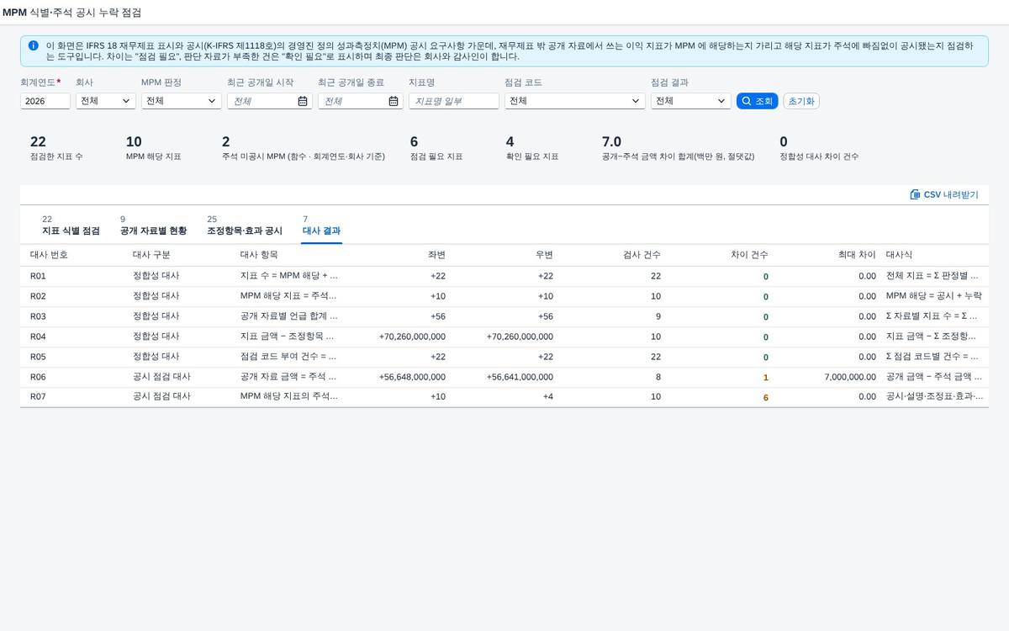Click the 확인 필요 지표 metric 4
Screen dimensions: 1009x631
click(x=532, y=147)
